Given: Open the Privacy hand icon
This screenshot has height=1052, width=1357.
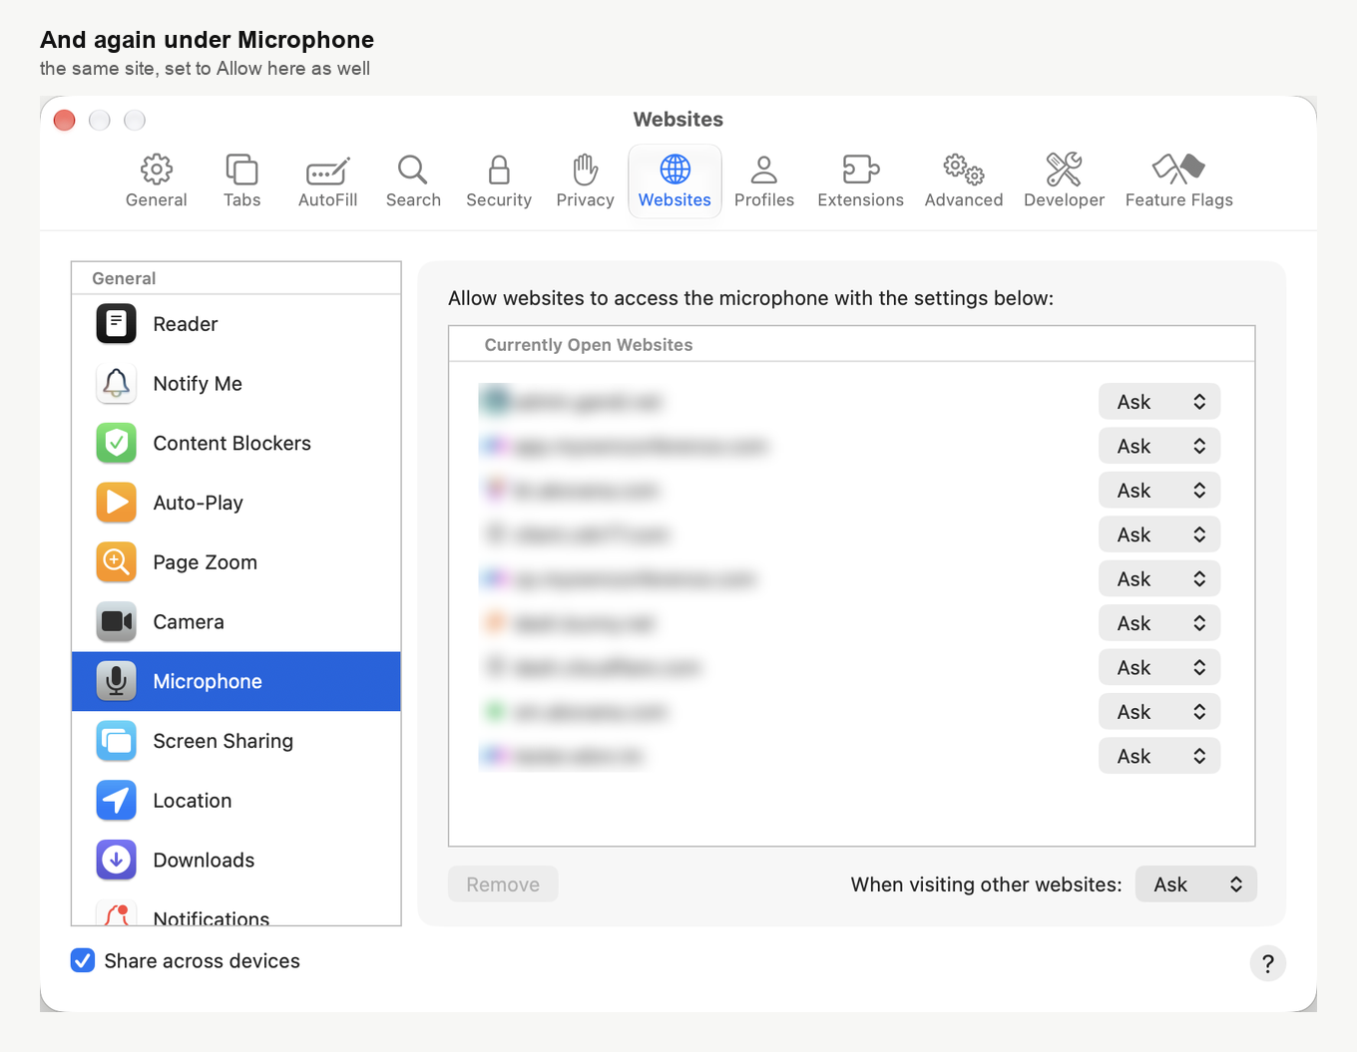Looking at the screenshot, I should point(585,170).
